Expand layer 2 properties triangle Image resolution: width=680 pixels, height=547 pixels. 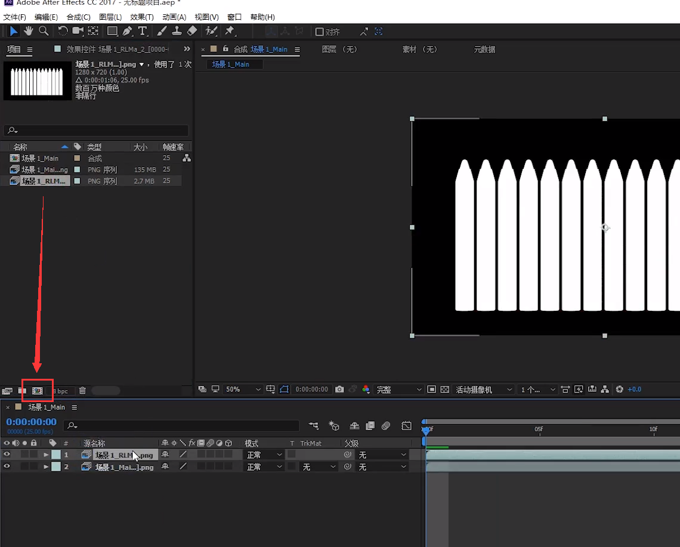point(46,466)
